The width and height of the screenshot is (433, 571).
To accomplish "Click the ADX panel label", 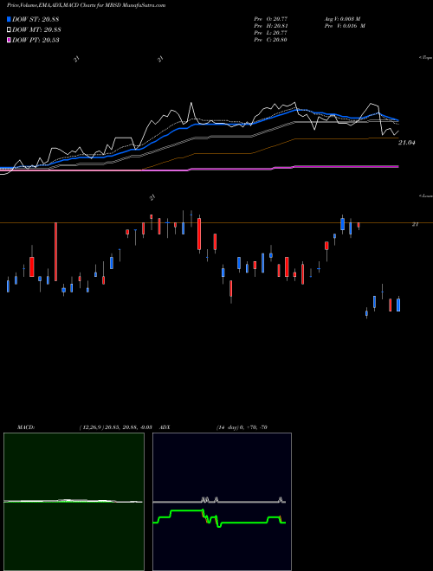I will click(165, 427).
